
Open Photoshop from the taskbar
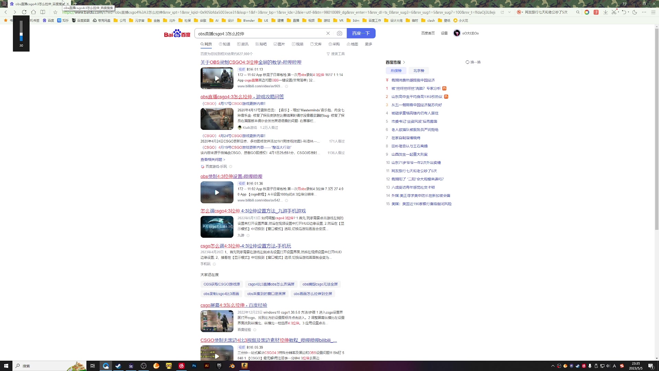click(194, 366)
